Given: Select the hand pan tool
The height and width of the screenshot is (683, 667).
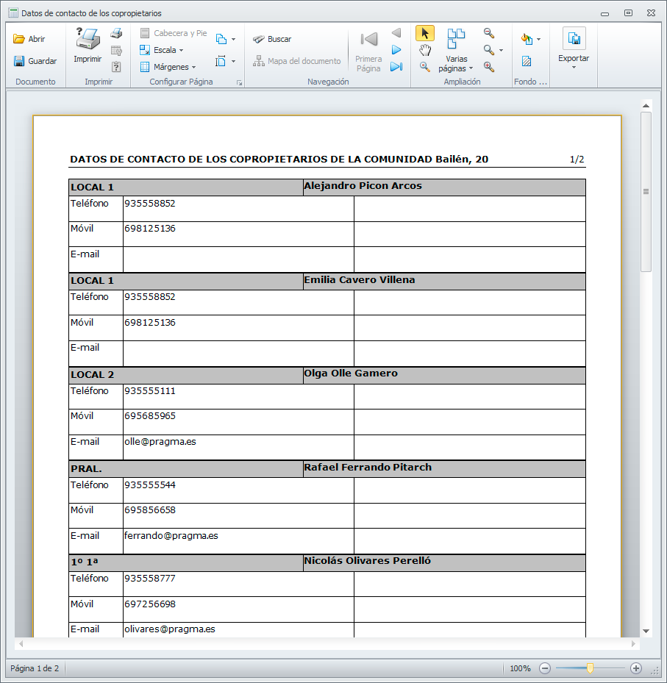Looking at the screenshot, I should click(x=425, y=50).
